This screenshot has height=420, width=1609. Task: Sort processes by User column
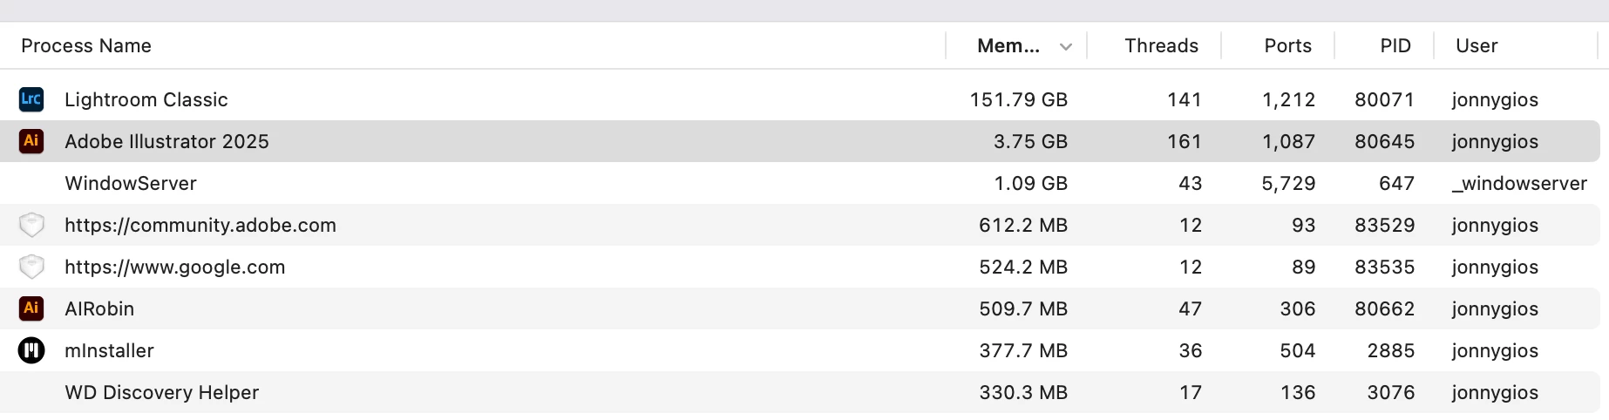point(1477,46)
